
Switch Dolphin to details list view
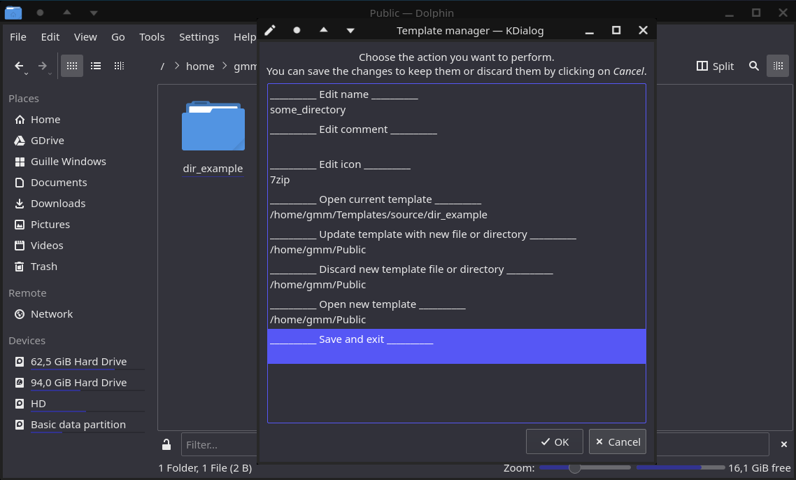click(x=95, y=66)
